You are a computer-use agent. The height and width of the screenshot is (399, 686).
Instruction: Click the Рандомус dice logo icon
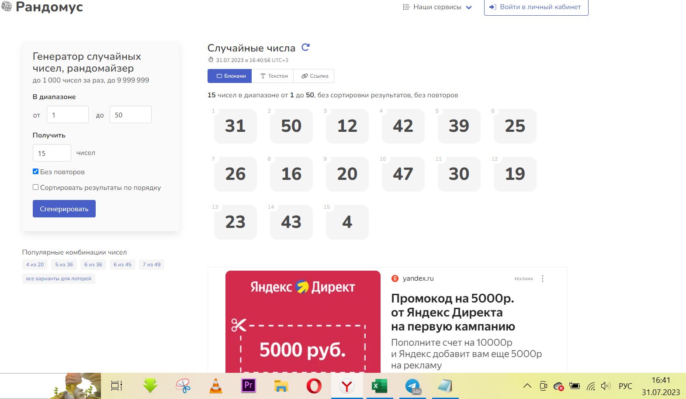[x=6, y=6]
